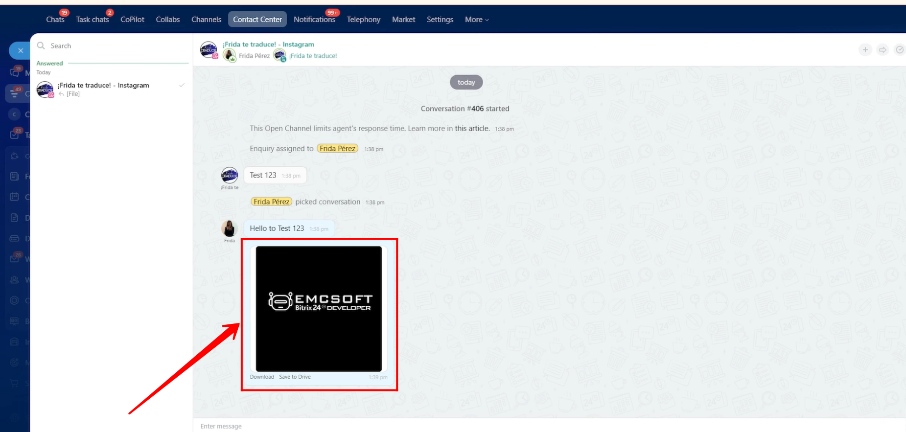Screen dimensions: 906x432
Task: Click the magnifier icon beside Search
Action: pyautogui.click(x=41, y=45)
